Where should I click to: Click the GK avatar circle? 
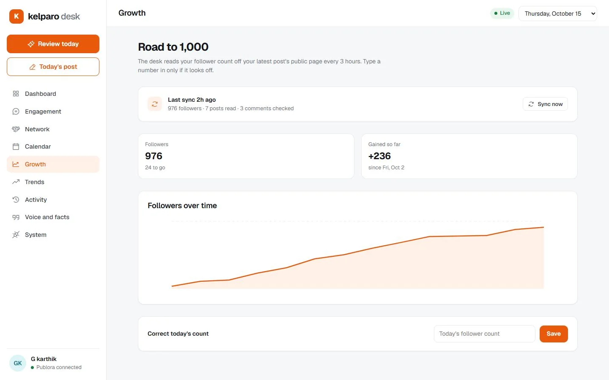pyautogui.click(x=18, y=363)
